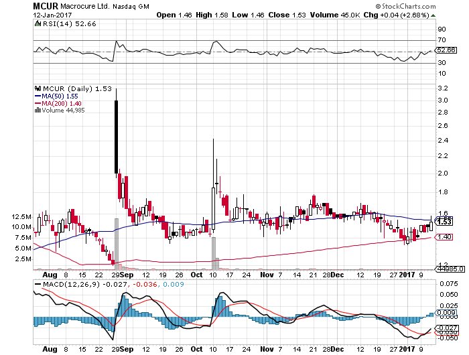Click the 0.009 histogram tag on MACD axis
This screenshot has width=469, height=355.
point(447,313)
